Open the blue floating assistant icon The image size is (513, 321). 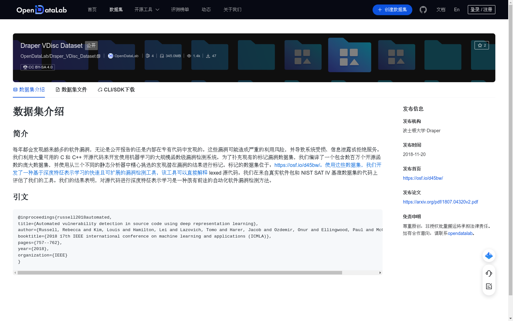coord(489,256)
